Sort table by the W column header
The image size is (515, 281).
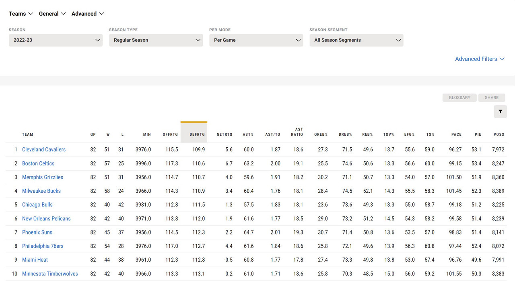point(108,134)
